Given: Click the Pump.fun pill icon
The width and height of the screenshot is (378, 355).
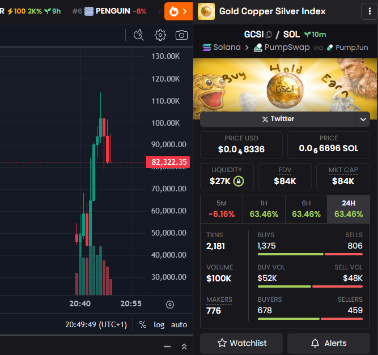Looking at the screenshot, I should (329, 48).
